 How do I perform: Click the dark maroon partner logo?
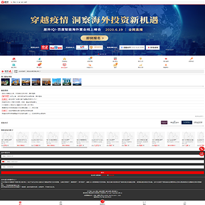[x=164, y=122]
